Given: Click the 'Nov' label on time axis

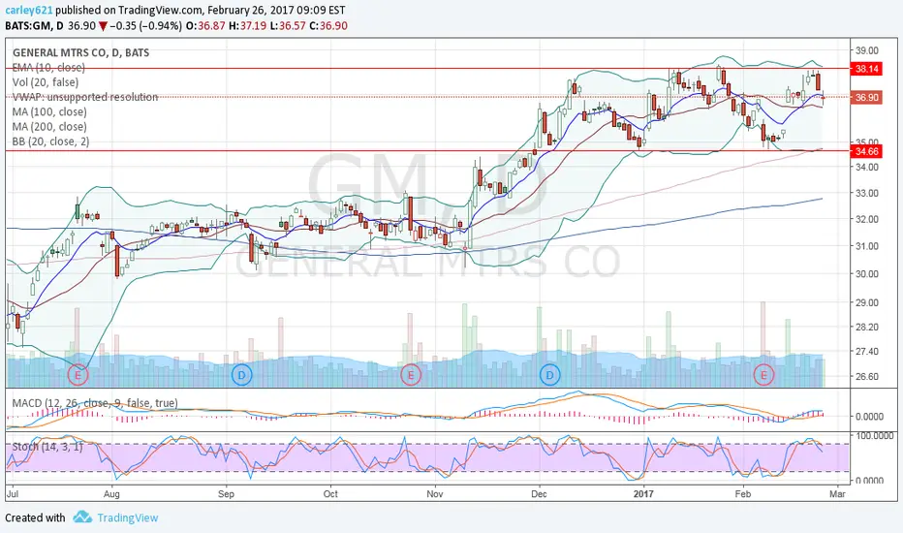Looking at the screenshot, I should (435, 494).
